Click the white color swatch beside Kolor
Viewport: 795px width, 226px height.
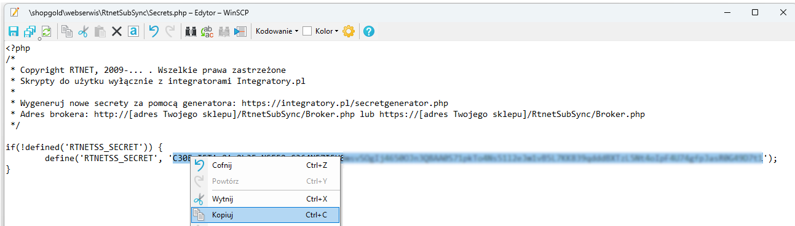click(x=307, y=31)
